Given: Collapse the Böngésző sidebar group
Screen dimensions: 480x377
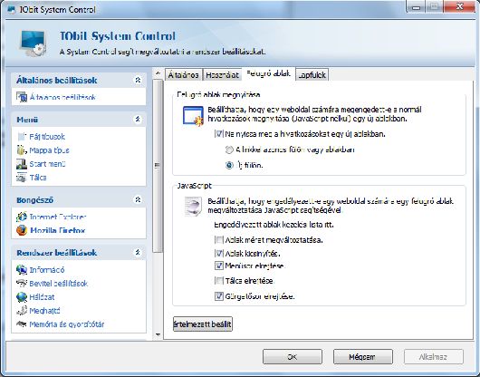Looking at the screenshot, I should 138,199.
